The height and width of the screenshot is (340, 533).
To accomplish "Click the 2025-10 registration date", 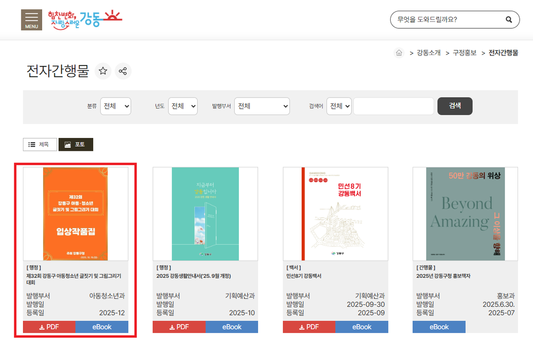I will (x=241, y=313).
